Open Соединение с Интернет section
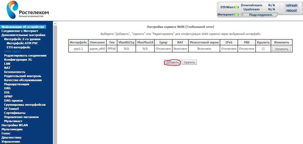 point(20,31)
